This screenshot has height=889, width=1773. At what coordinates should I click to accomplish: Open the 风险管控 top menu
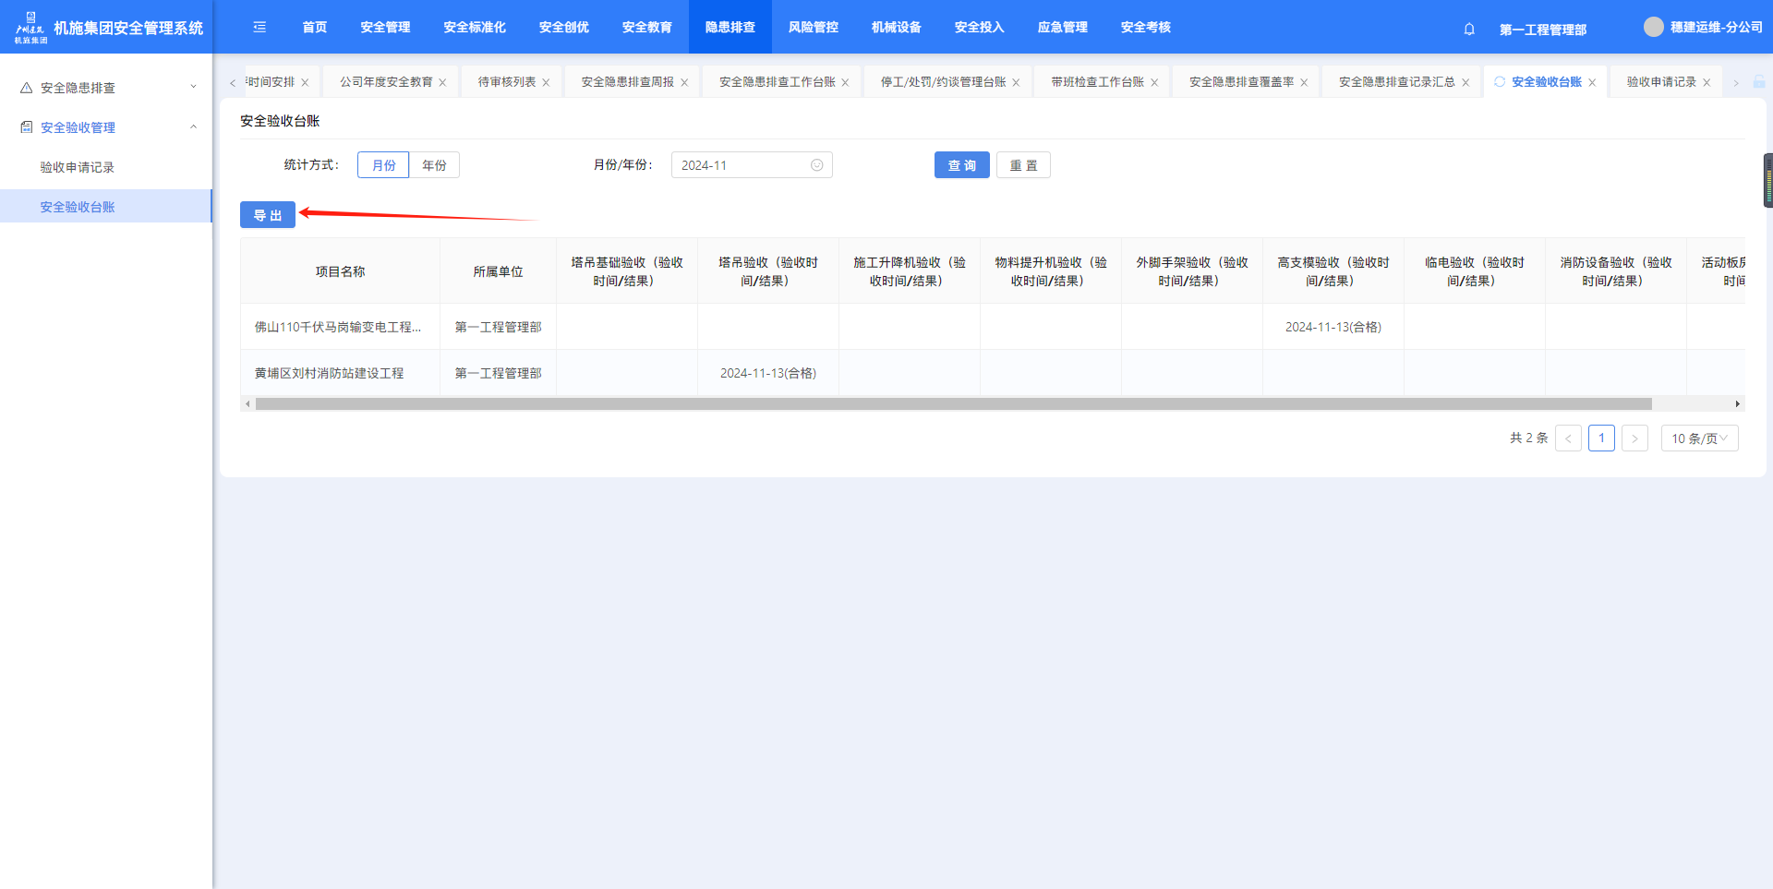pos(813,27)
